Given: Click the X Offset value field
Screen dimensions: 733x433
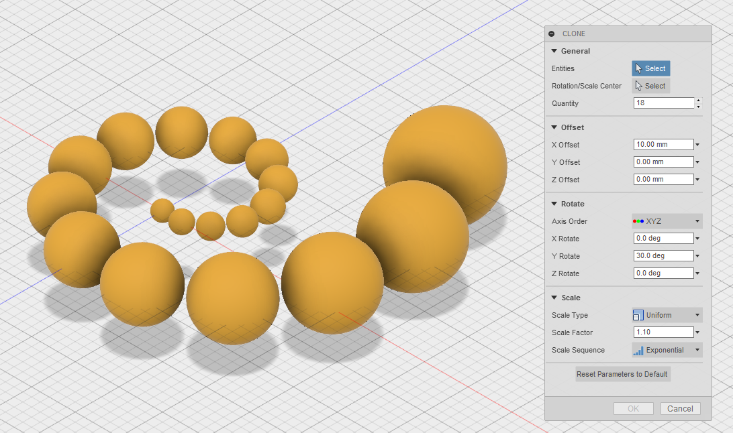Looking at the screenshot, I should point(663,145).
